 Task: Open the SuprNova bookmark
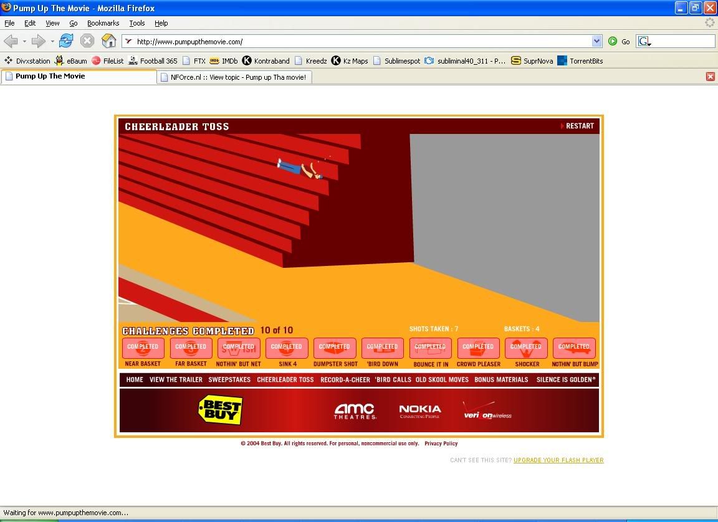pyautogui.click(x=532, y=60)
